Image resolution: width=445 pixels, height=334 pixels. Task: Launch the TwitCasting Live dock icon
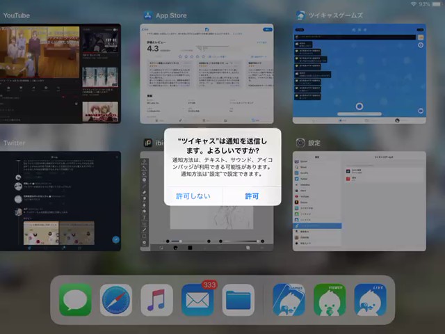click(x=371, y=300)
